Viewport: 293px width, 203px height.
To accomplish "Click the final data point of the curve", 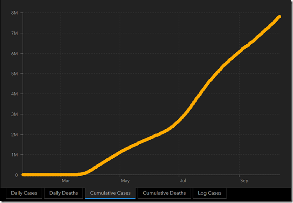I will click(x=279, y=17).
